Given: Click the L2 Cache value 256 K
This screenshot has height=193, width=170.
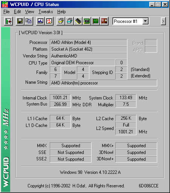Looking at the screenshot, I should pos(126,118).
